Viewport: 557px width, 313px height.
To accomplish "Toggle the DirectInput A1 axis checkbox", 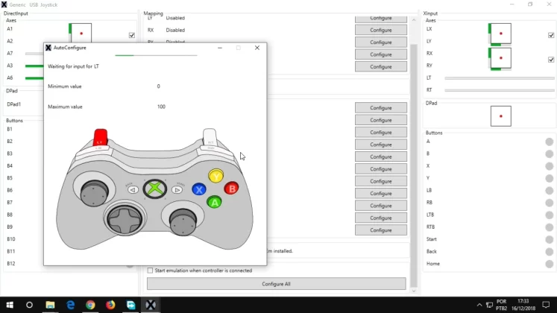I will pos(132,35).
